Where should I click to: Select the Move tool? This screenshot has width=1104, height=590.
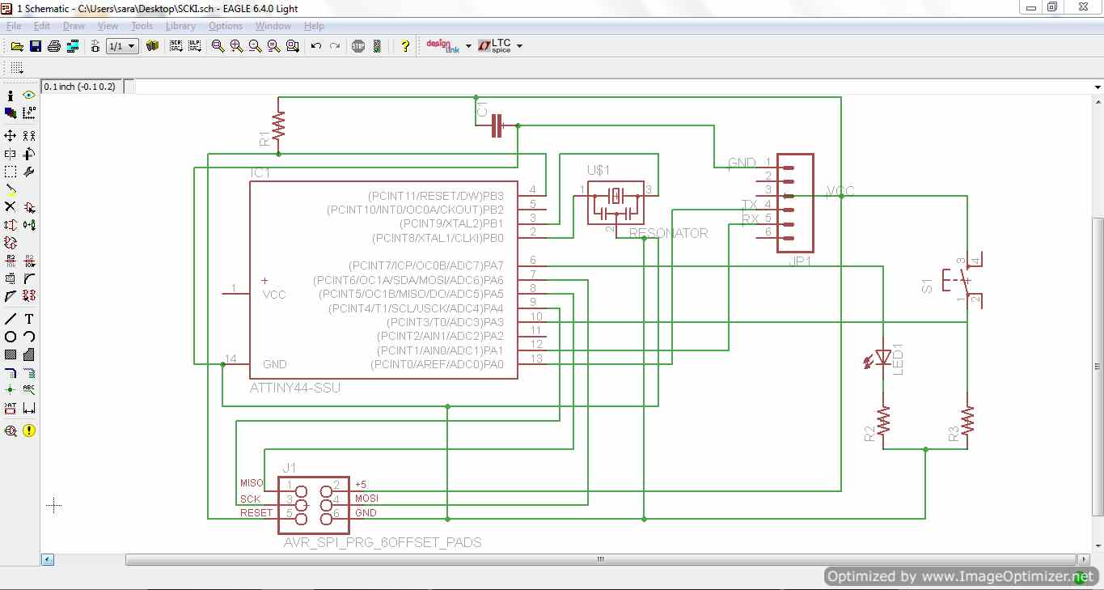[x=11, y=135]
